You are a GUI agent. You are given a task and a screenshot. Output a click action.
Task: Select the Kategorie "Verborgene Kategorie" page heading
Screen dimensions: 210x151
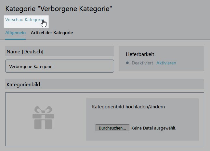(59, 9)
